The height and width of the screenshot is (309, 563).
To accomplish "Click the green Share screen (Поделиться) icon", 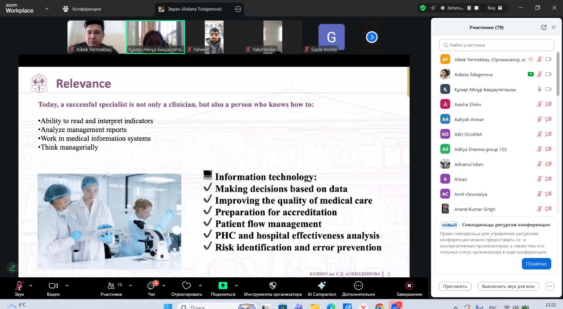I will pyautogui.click(x=223, y=285).
